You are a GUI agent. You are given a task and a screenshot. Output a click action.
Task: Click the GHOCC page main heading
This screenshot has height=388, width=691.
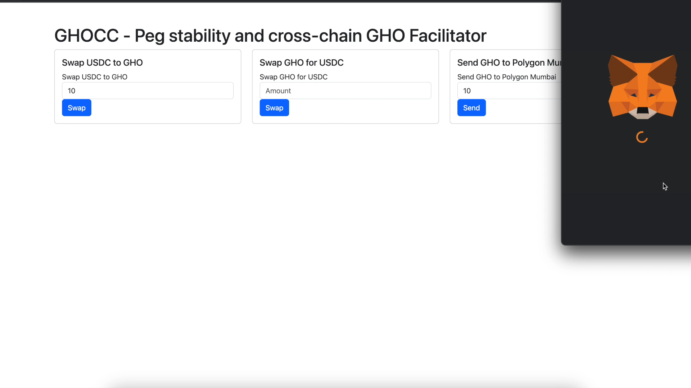(x=270, y=36)
